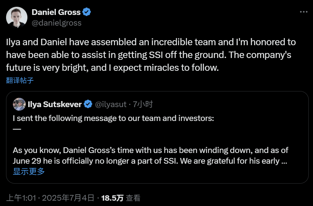Open the quoted post's 7小时 timestamp
This screenshot has width=313, height=206.
[143, 104]
